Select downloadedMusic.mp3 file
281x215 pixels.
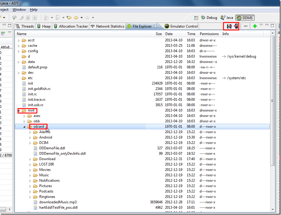click(58, 202)
